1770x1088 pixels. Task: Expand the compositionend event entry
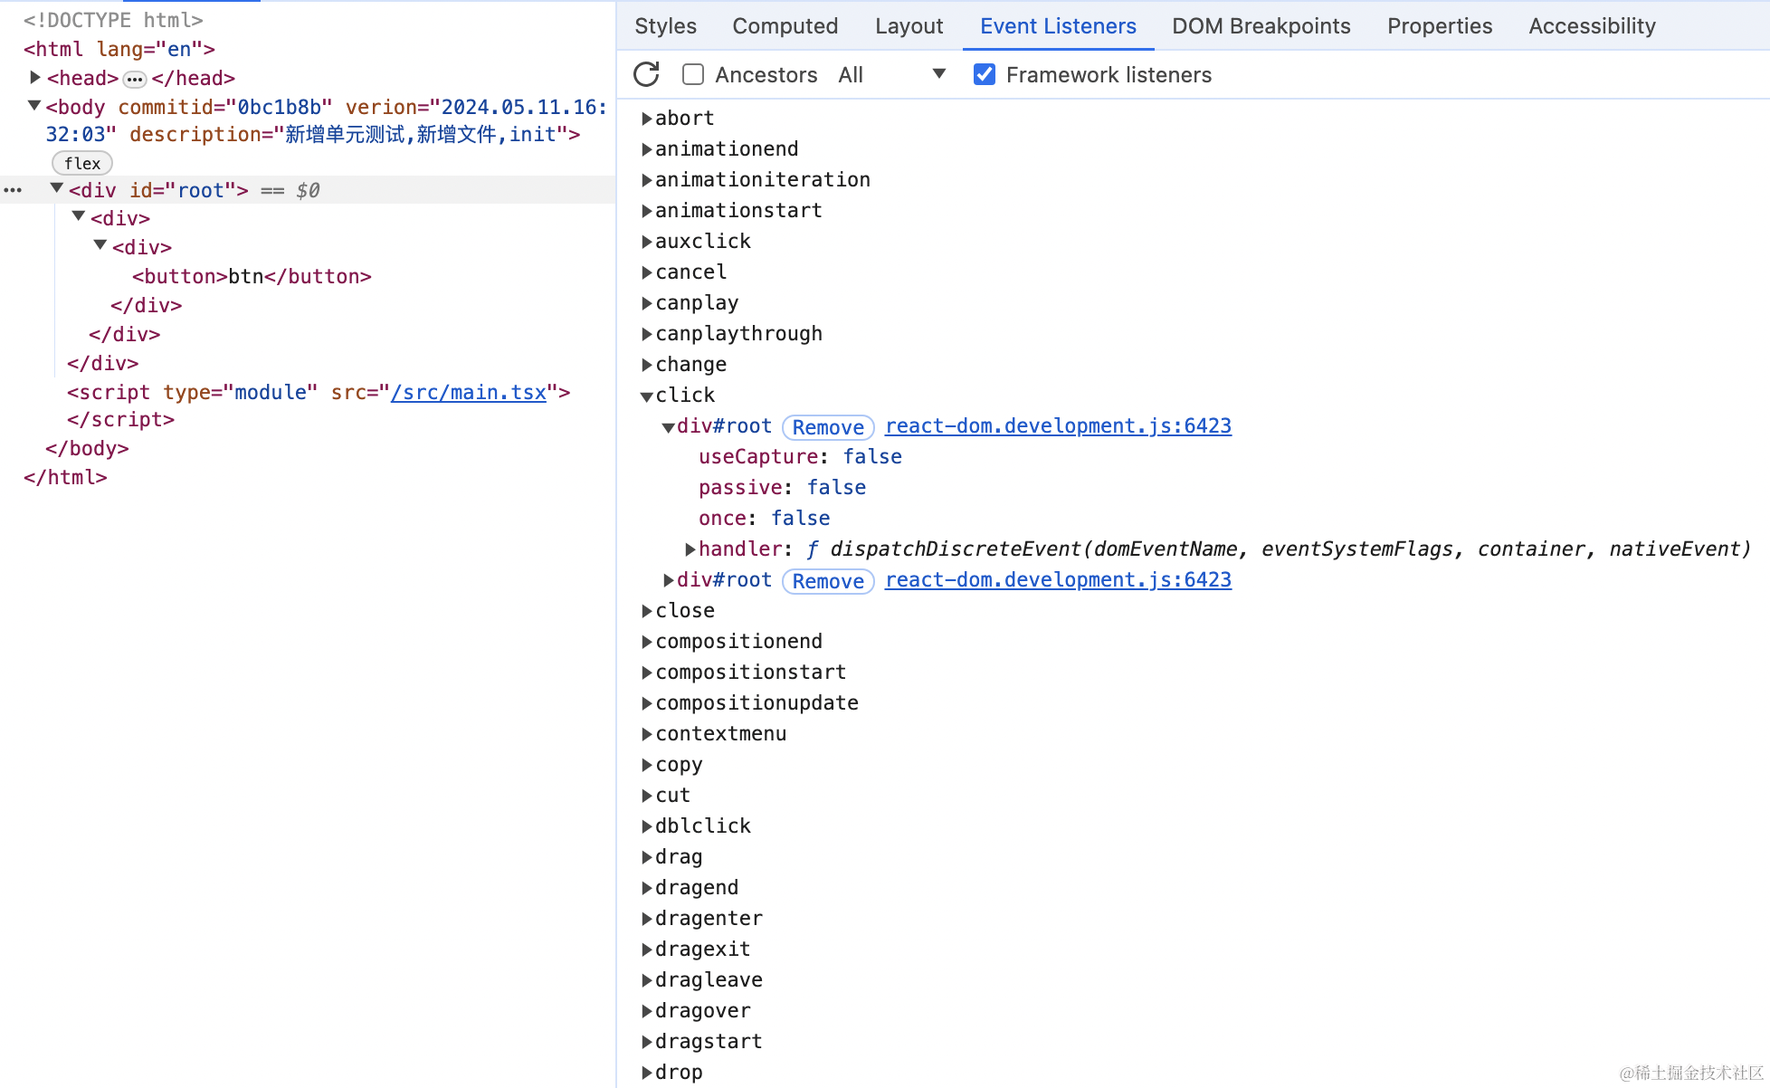tap(647, 642)
